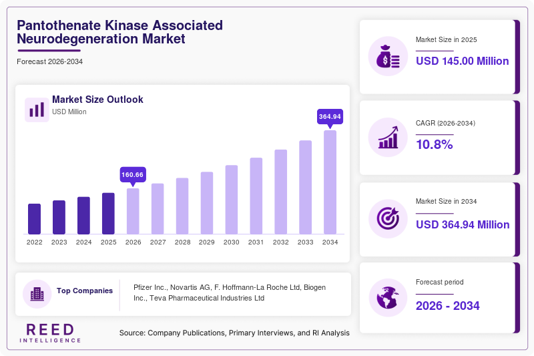Viewport: 534px width, 356px height.
Task: Click the Pfizer Inc. companies list text
Action: pos(230,293)
